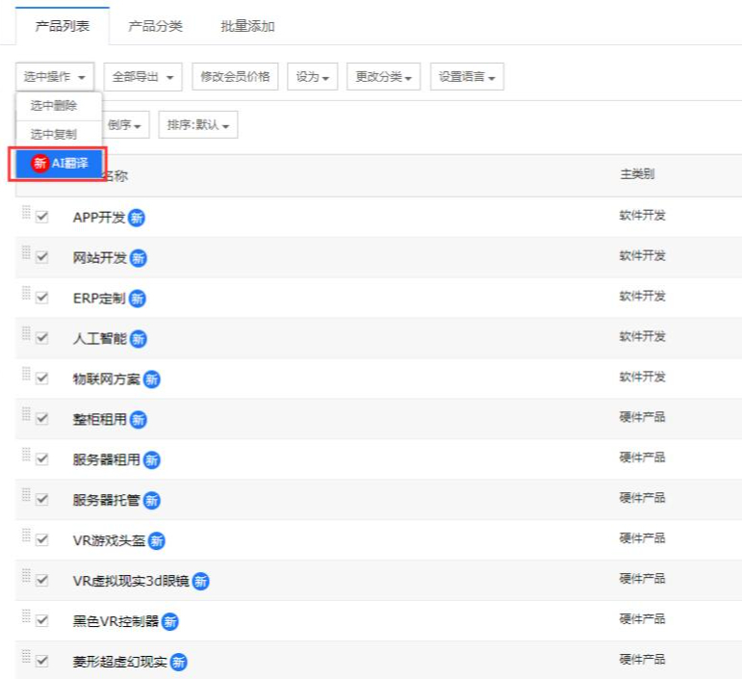
Task: Uncheck the 服务器托管 checkbox
Action: [42, 500]
